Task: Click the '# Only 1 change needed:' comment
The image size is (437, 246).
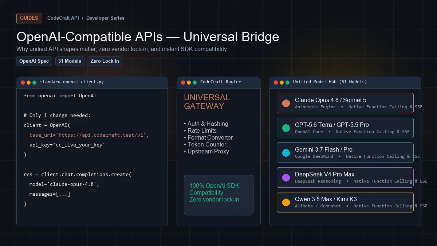Action: point(57,116)
